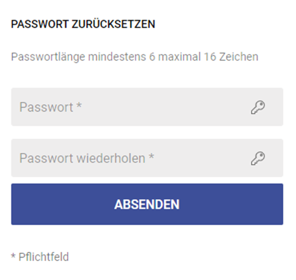Focus the Passwort wiederholen input field
296x280 pixels.
(x=147, y=158)
